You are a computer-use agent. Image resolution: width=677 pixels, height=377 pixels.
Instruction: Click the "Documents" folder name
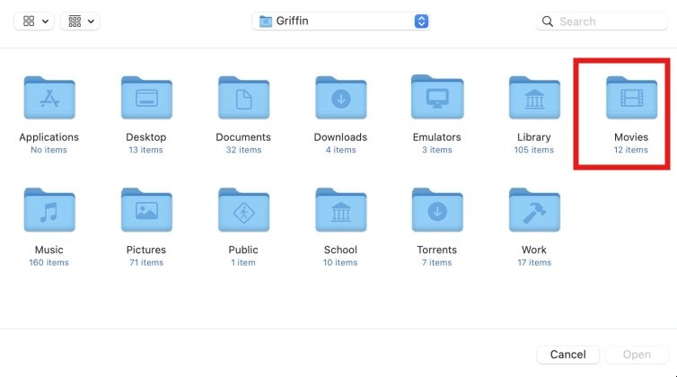pos(243,137)
